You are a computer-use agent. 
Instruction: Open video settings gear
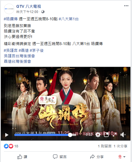(x=98, y=135)
